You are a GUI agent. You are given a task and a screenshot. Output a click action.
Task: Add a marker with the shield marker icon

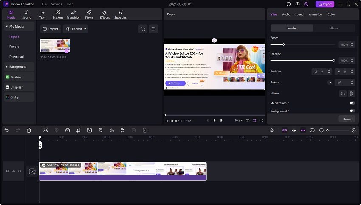[x=101, y=130]
